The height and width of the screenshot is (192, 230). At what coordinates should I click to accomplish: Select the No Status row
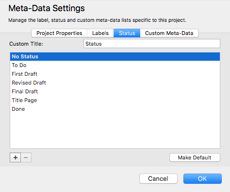click(115, 56)
